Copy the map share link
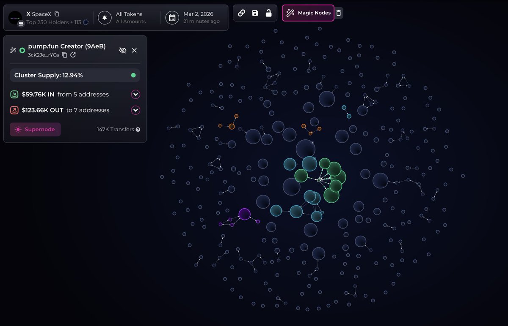 (242, 13)
